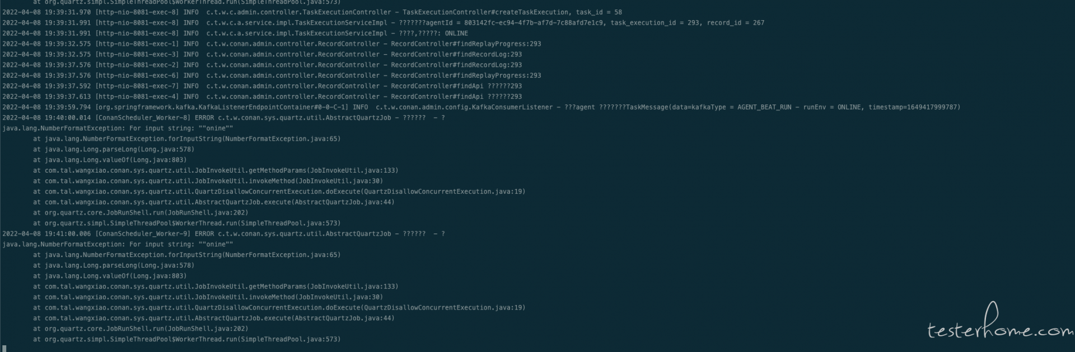Click the second NumberFormatException "onine" message
This screenshot has height=352, width=1075.
pyautogui.click(x=118, y=245)
